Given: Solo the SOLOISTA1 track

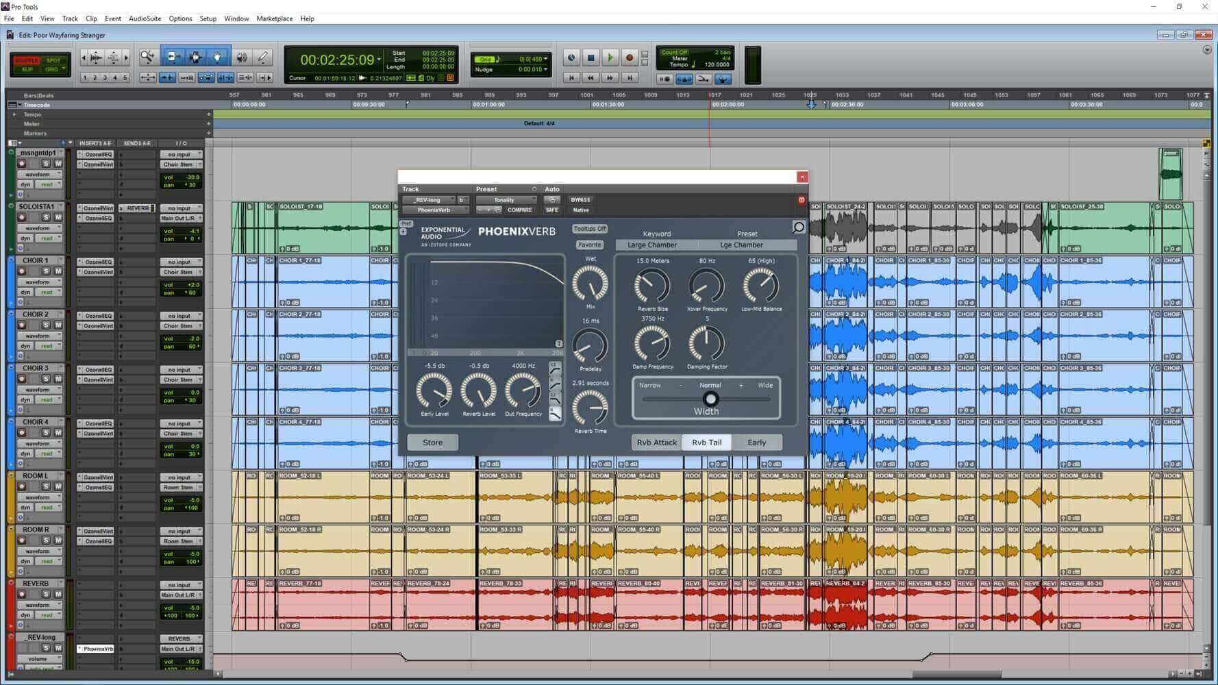Looking at the screenshot, I should 46,217.
